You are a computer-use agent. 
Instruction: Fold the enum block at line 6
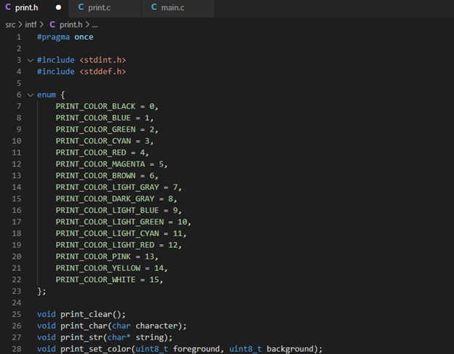(30, 95)
